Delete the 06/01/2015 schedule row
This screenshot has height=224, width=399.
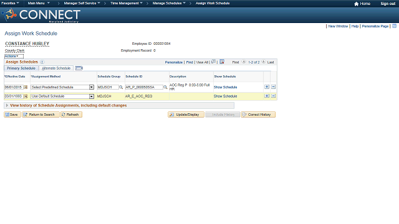(x=273, y=87)
